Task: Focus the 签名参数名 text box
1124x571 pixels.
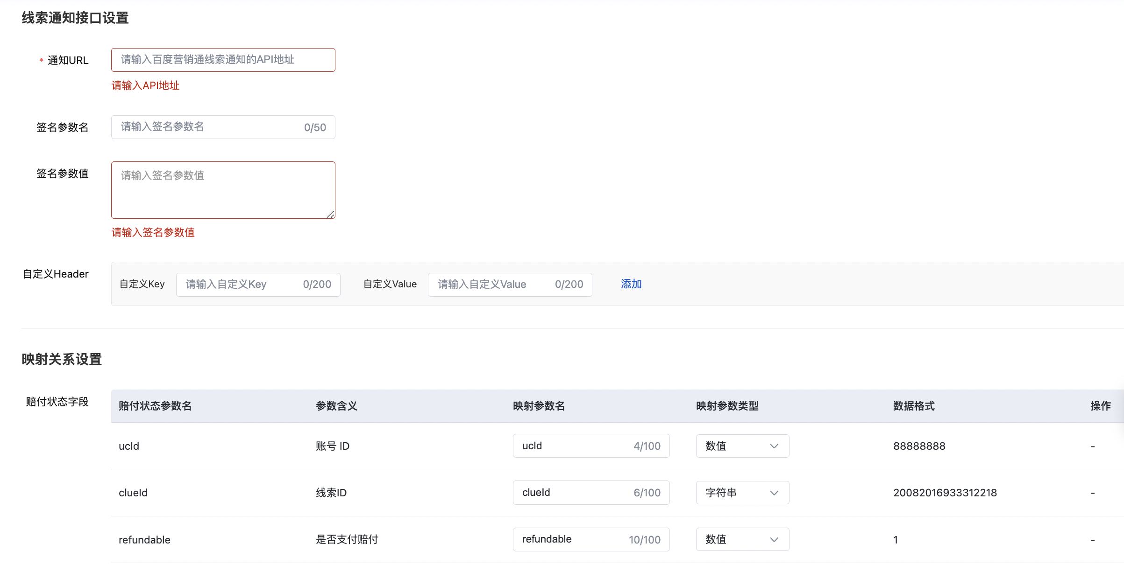Action: coord(210,127)
